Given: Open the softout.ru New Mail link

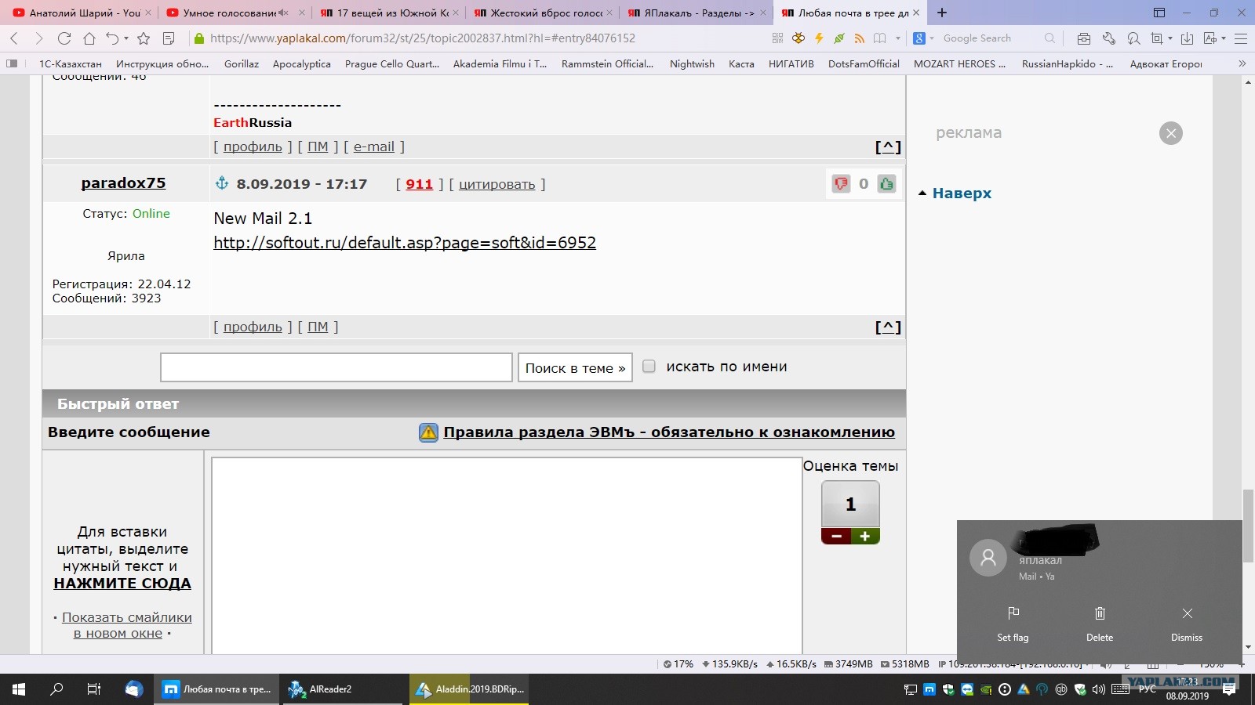Looking at the screenshot, I should [405, 243].
